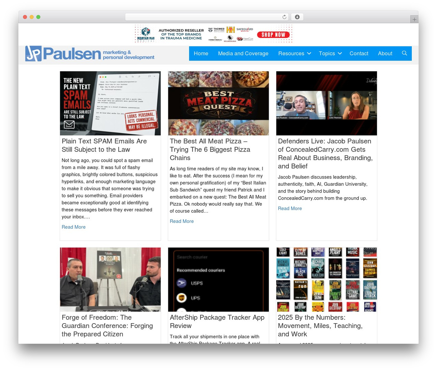Open 'Plain Text SPAM Emails' article title

coord(104,145)
